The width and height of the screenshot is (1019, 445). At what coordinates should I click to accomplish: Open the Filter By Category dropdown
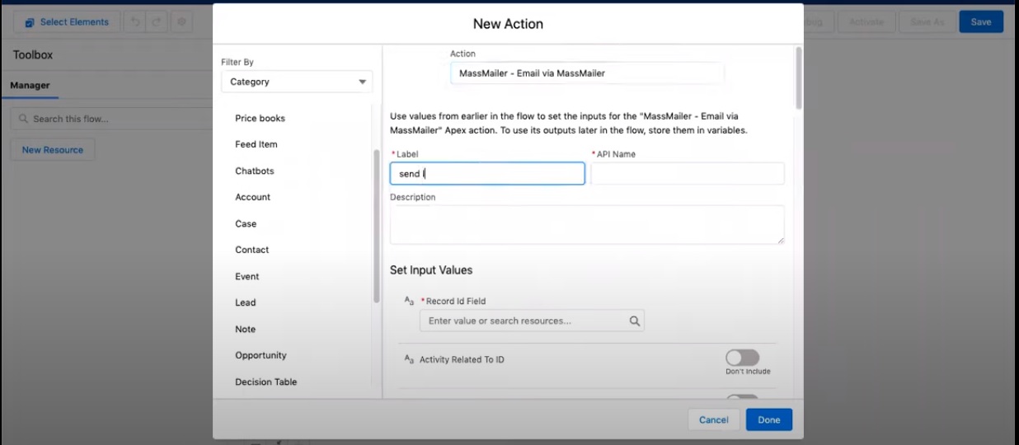pyautogui.click(x=297, y=82)
